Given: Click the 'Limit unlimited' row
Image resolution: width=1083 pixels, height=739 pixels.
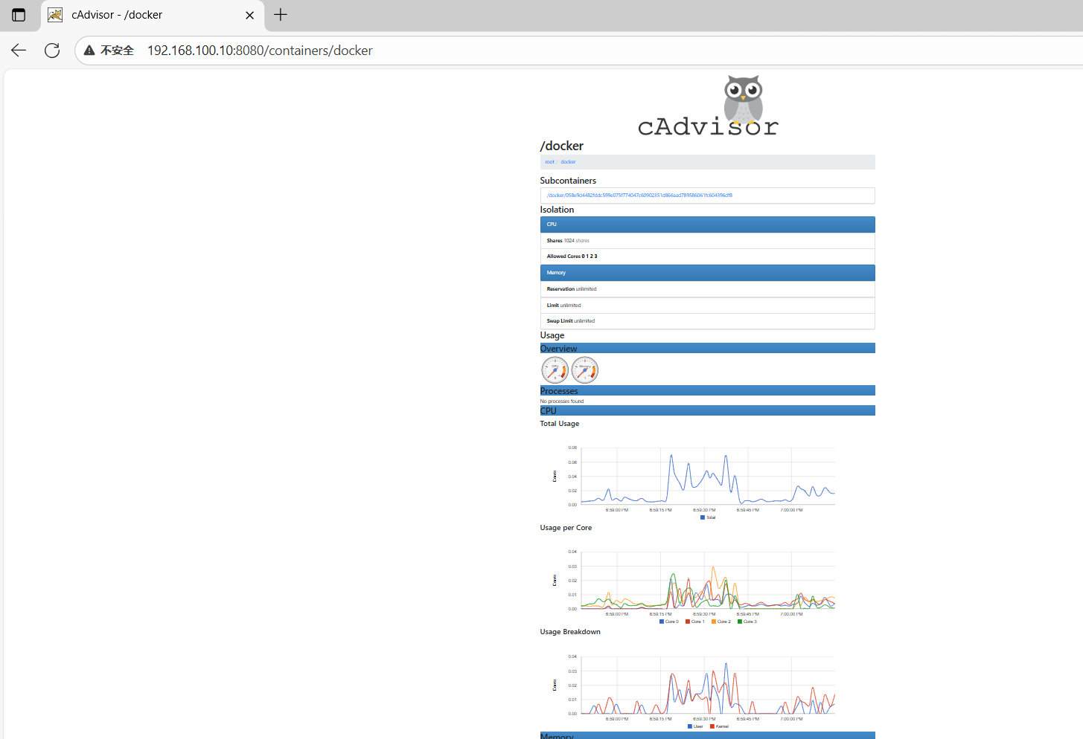Looking at the screenshot, I should coord(707,306).
